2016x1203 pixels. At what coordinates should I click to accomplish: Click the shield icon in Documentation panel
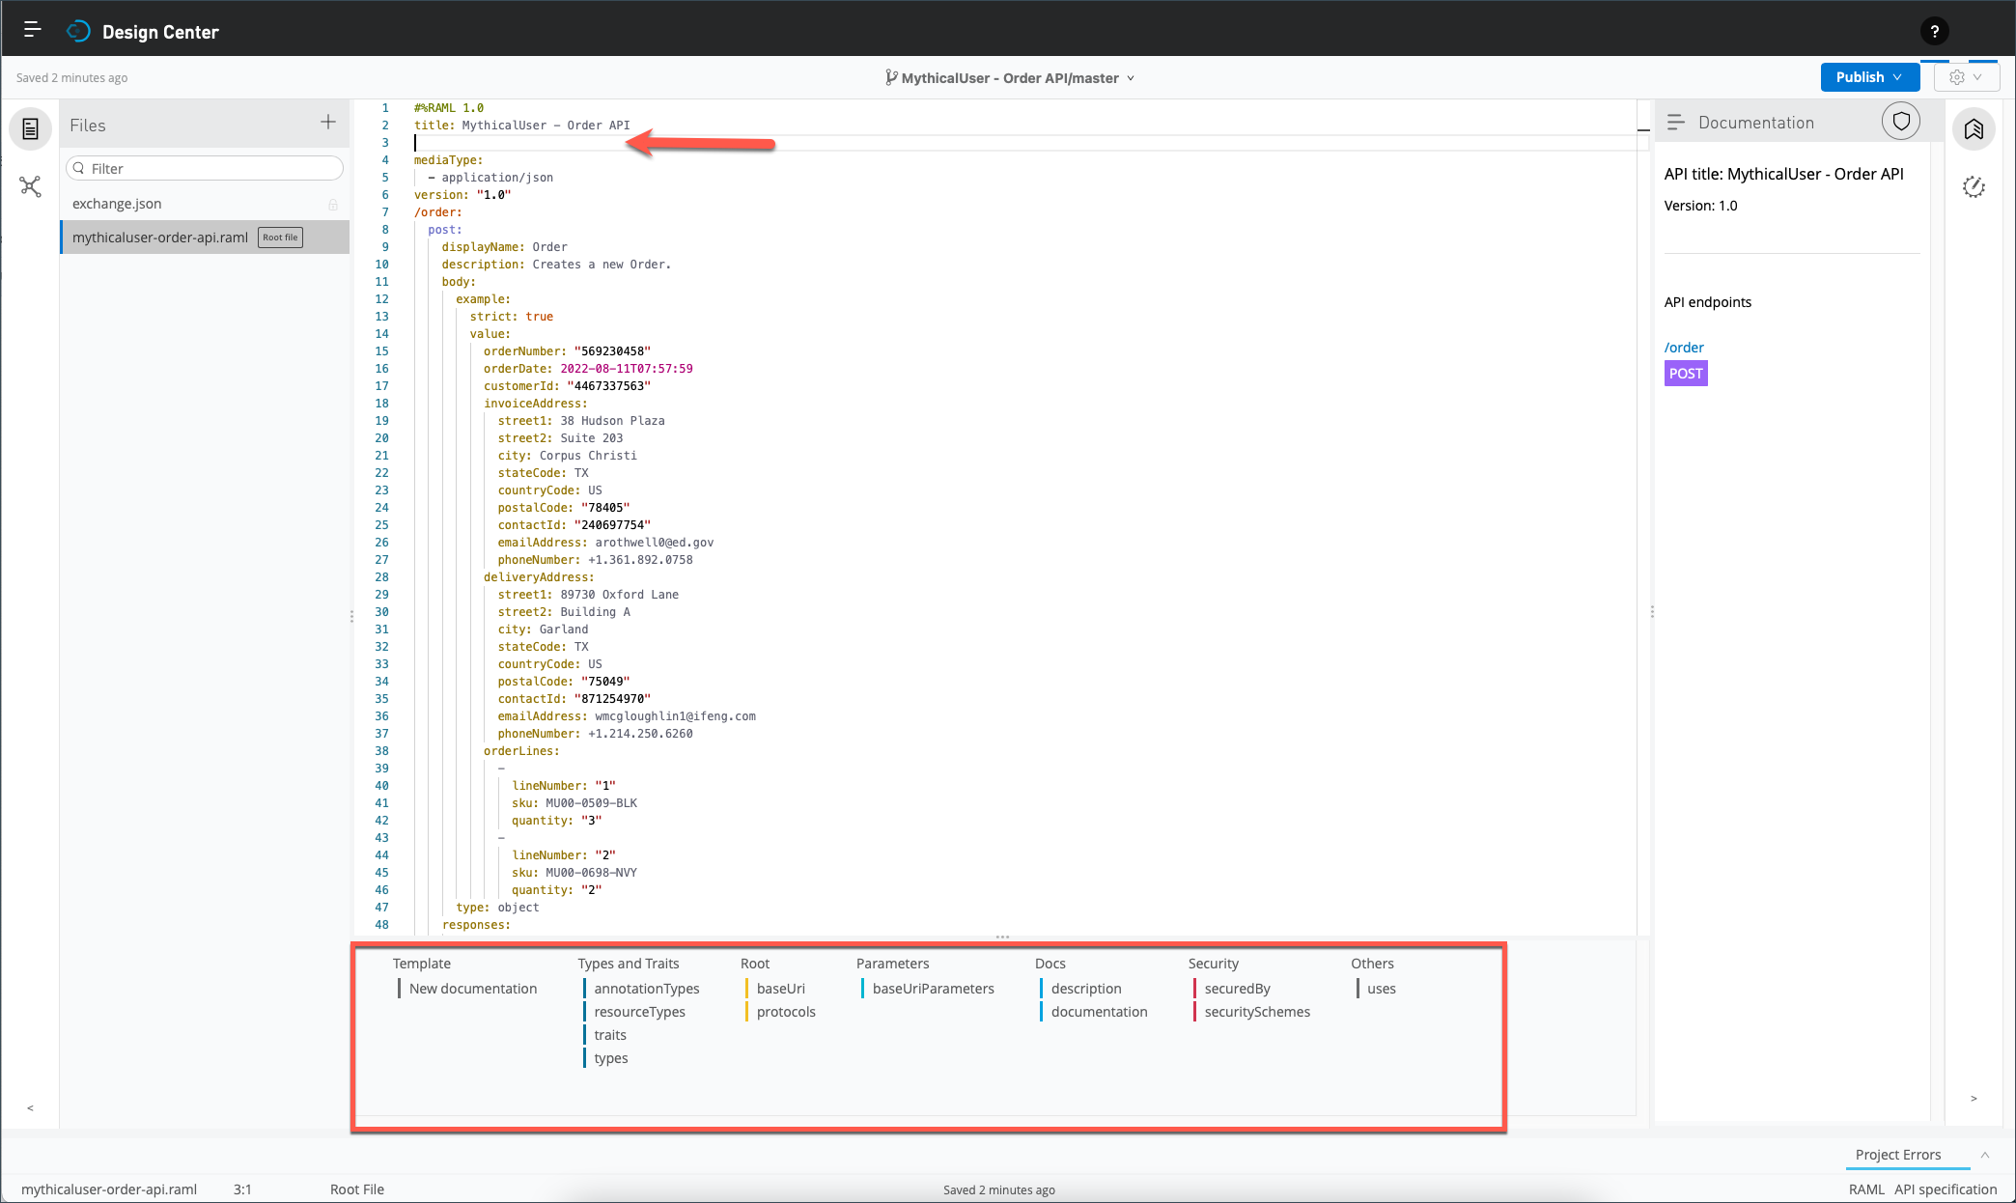click(x=1901, y=122)
